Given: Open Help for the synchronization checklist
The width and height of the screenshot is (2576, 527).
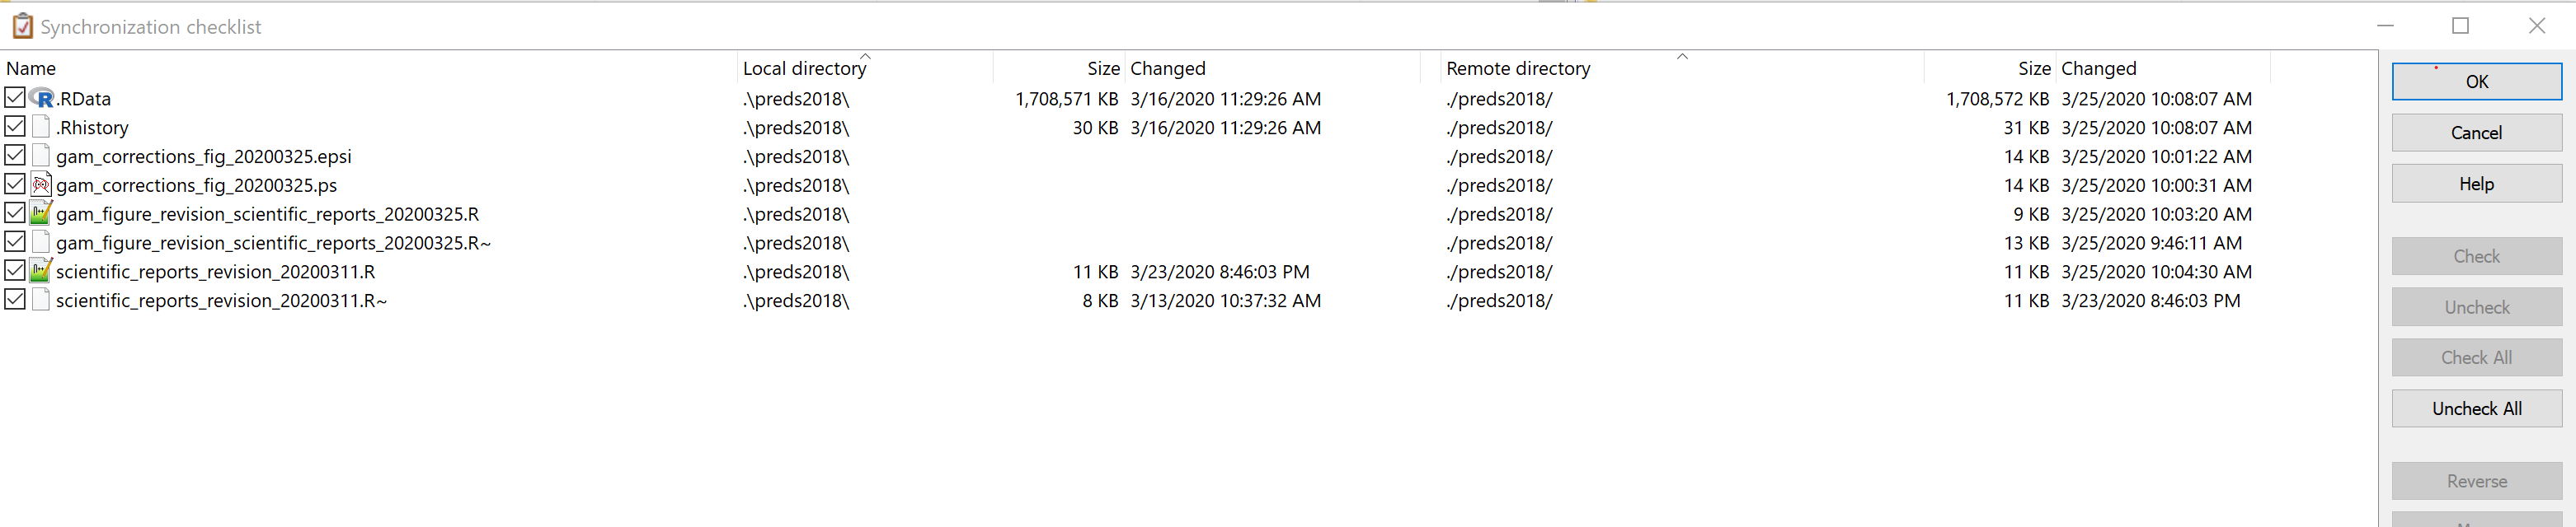Looking at the screenshot, I should tap(2476, 184).
